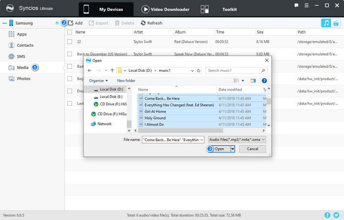Viewport: 344px width, 220px height.
Task: Click the change view icon in Open dialog
Action: coord(236,81)
